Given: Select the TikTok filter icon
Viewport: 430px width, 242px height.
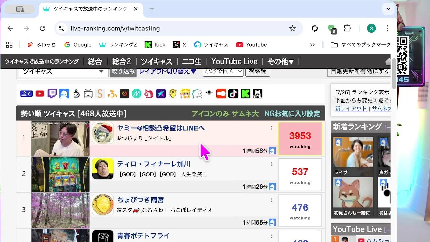Looking at the screenshot, I should coord(233,94).
